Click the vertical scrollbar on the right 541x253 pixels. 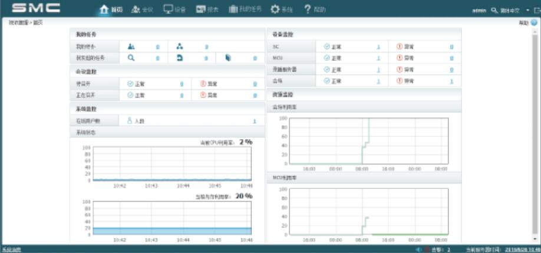(x=535, y=136)
